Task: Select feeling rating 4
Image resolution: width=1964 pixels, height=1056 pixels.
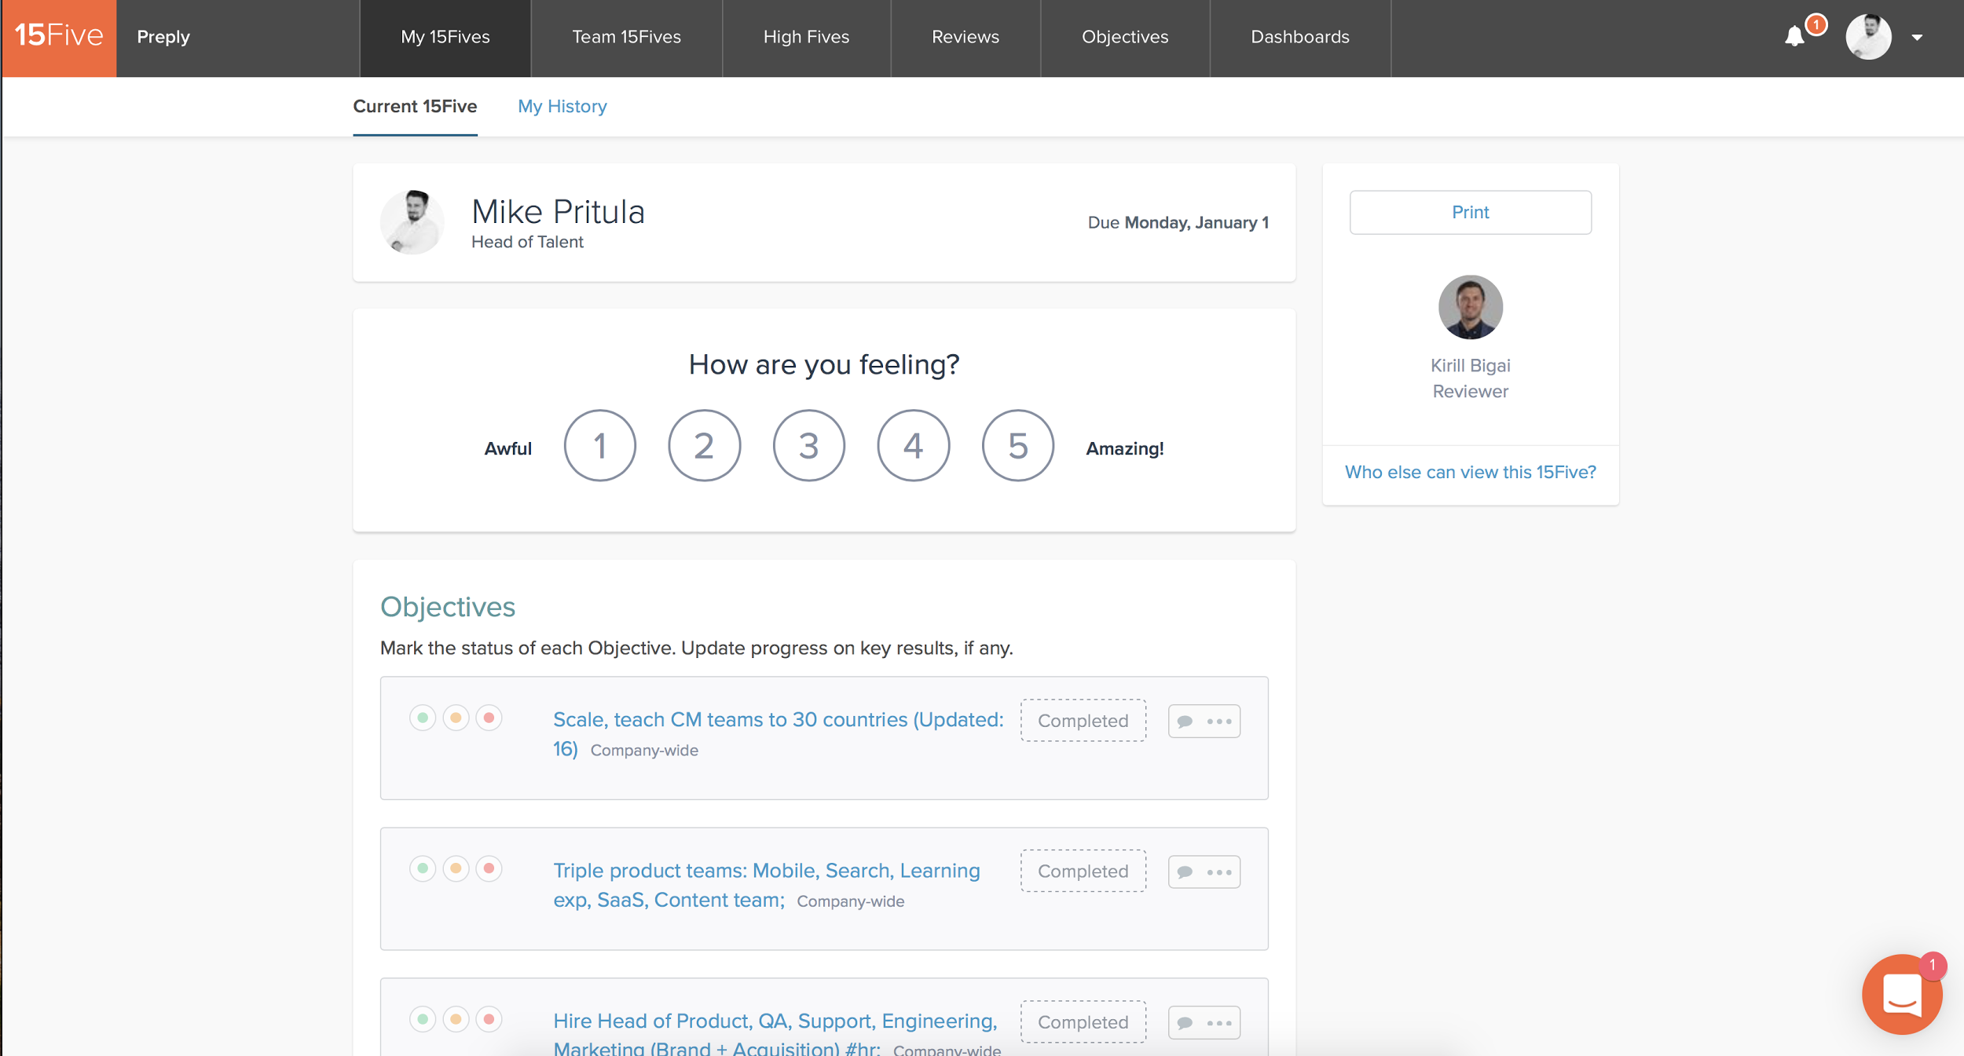Action: (913, 445)
